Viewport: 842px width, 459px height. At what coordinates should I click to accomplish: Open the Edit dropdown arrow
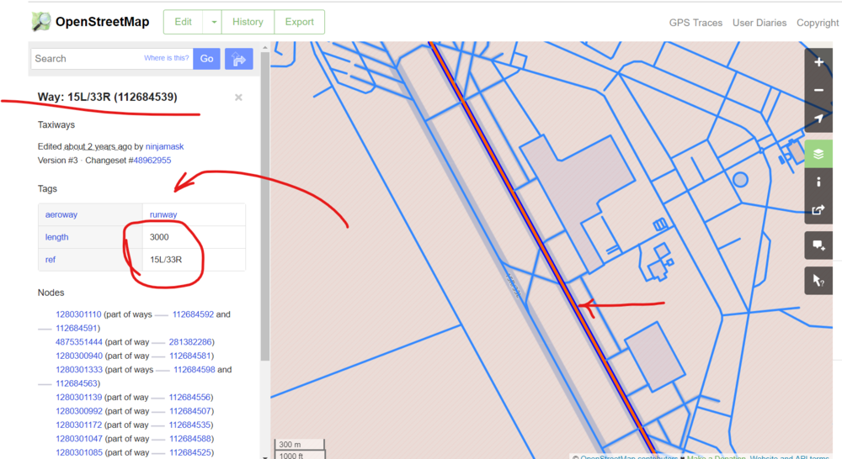click(x=214, y=22)
